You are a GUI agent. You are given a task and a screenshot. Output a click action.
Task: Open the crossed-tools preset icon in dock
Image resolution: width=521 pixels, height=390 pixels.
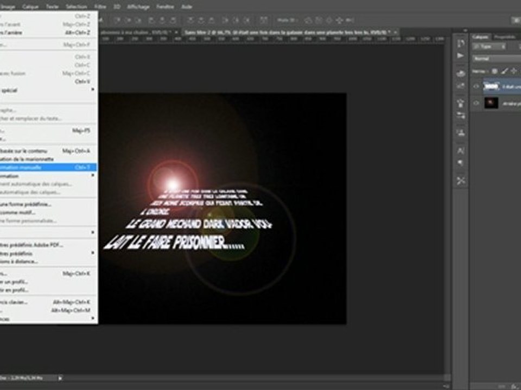click(461, 181)
